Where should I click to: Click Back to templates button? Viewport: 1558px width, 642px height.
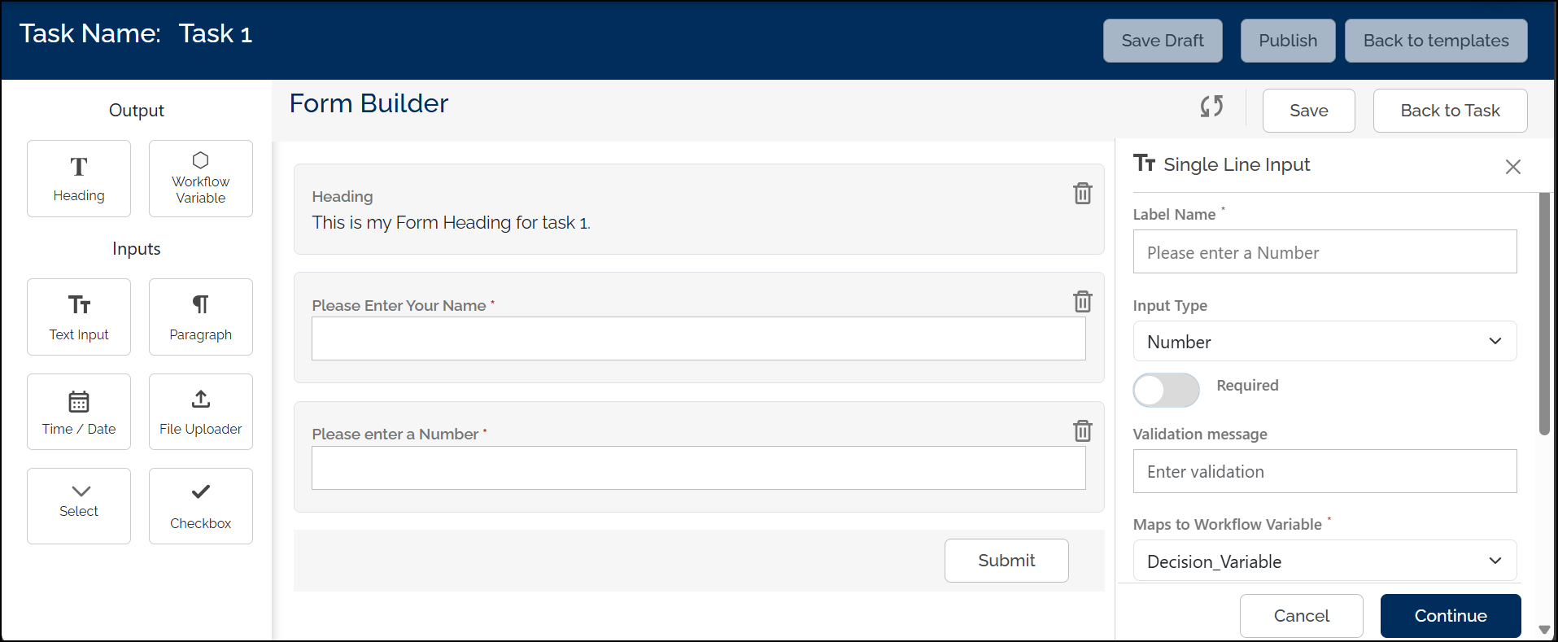pos(1435,41)
